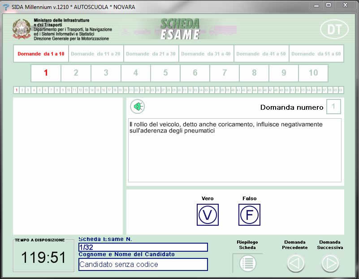Play the question audio speaker icon

[138, 107]
